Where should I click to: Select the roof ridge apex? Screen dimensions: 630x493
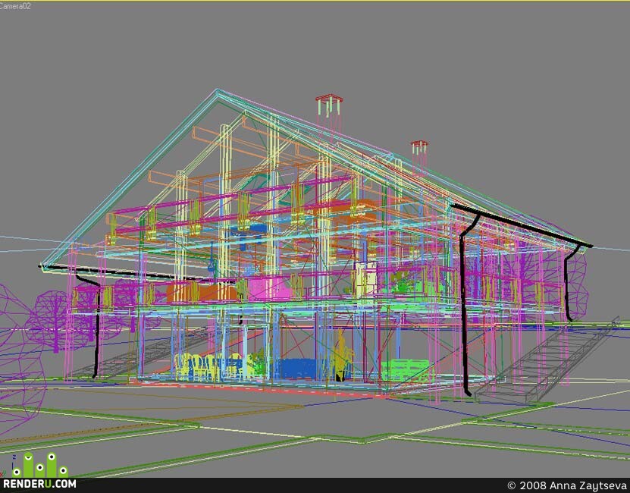coord(218,92)
